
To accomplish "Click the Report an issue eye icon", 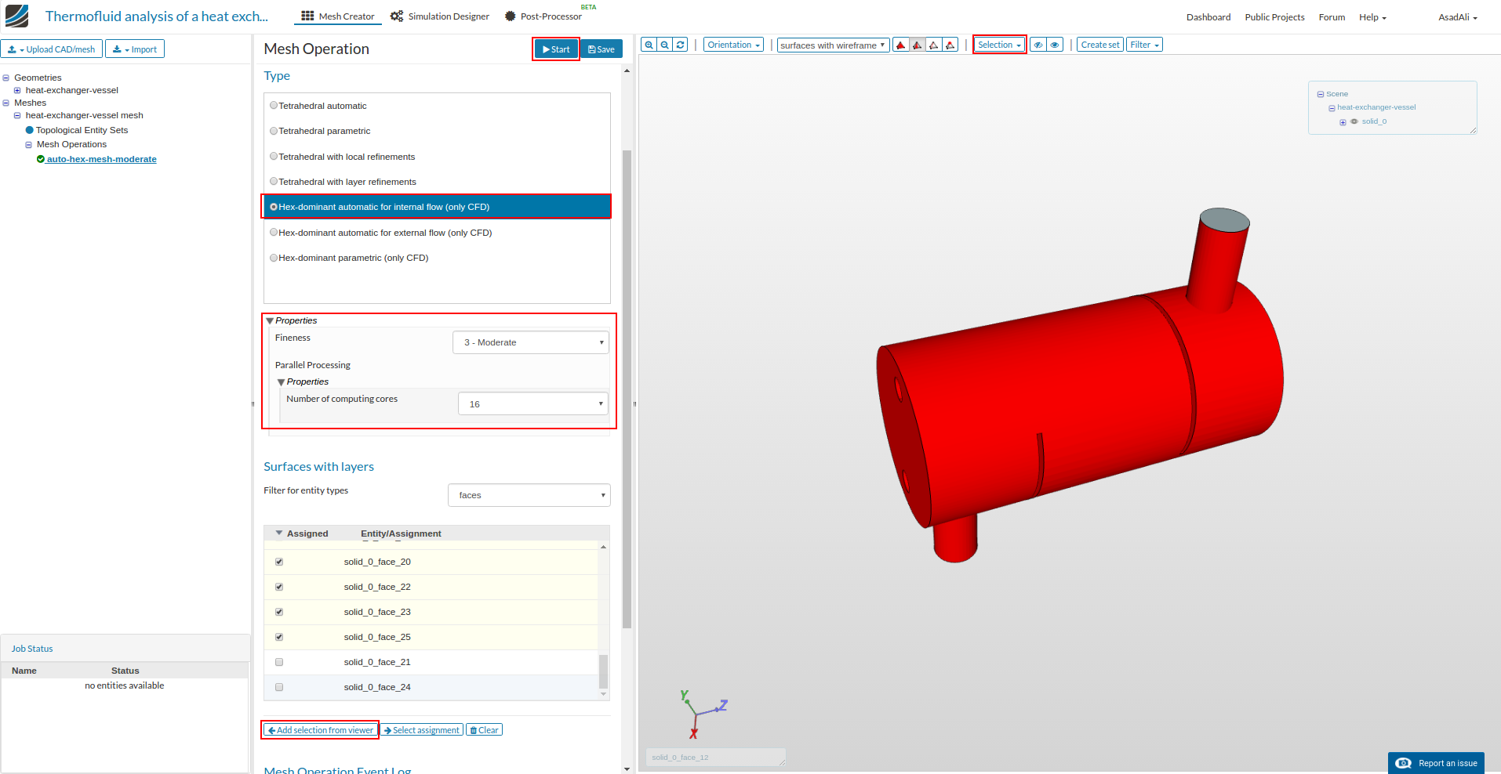I will coord(1404,763).
